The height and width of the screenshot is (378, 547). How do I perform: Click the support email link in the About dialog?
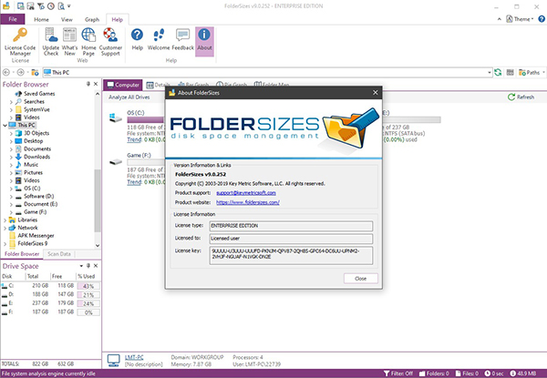click(246, 193)
